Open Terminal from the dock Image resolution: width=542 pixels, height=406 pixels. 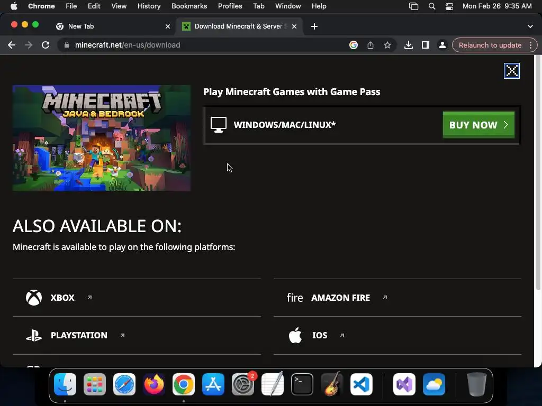pyautogui.click(x=302, y=384)
